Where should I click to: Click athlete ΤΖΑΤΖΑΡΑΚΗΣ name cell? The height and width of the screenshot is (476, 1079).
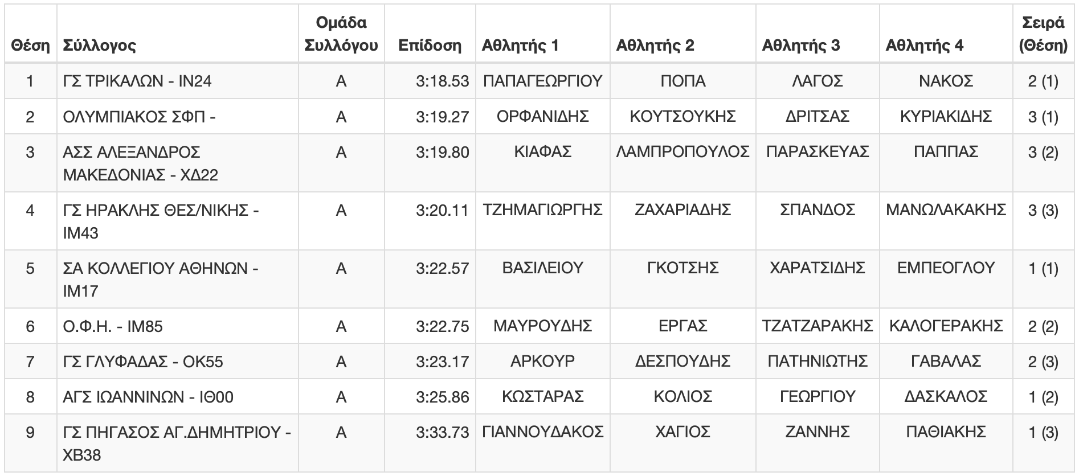818,326
